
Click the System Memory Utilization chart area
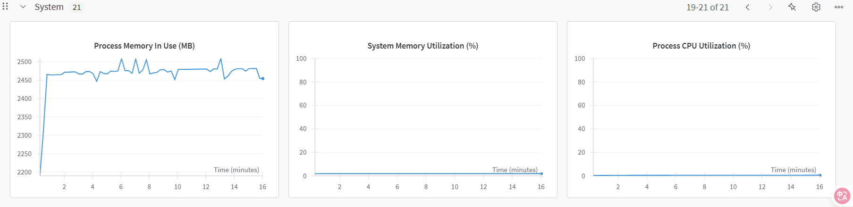[x=428, y=117]
